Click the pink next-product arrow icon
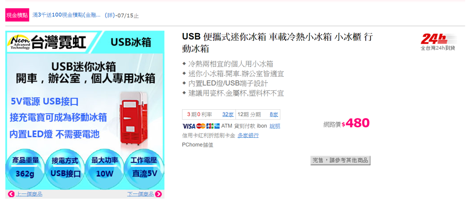 (158, 194)
